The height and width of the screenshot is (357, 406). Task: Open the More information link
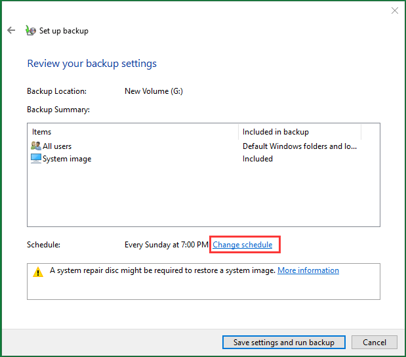[x=308, y=270]
